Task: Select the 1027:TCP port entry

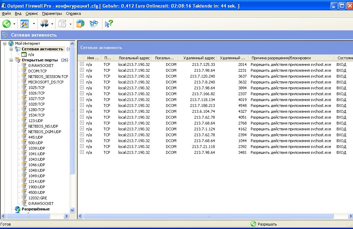Action: 36,99
